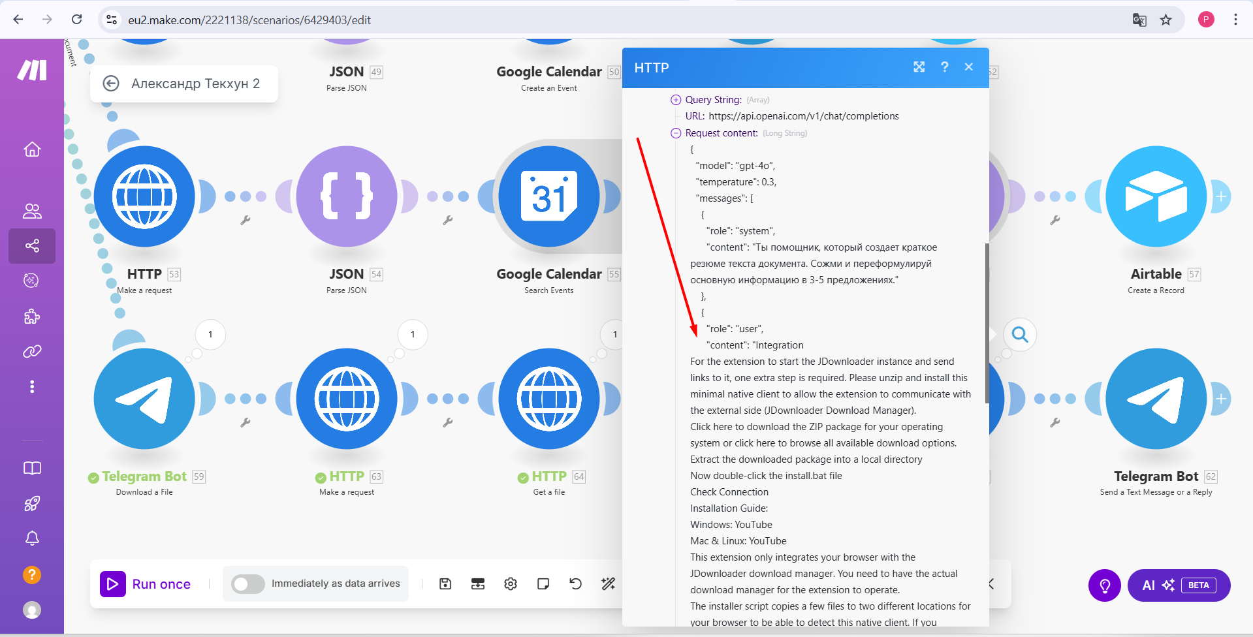
Task: Select the Telegram Bot 62 Send Message module
Action: tap(1156, 399)
